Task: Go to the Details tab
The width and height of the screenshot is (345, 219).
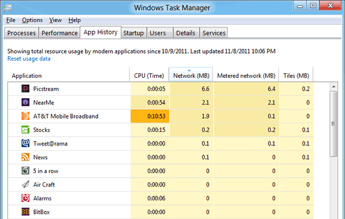Action: (x=186, y=33)
